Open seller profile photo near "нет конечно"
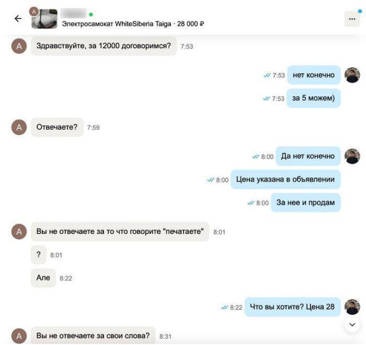This screenshot has height=345, width=366. (352, 75)
